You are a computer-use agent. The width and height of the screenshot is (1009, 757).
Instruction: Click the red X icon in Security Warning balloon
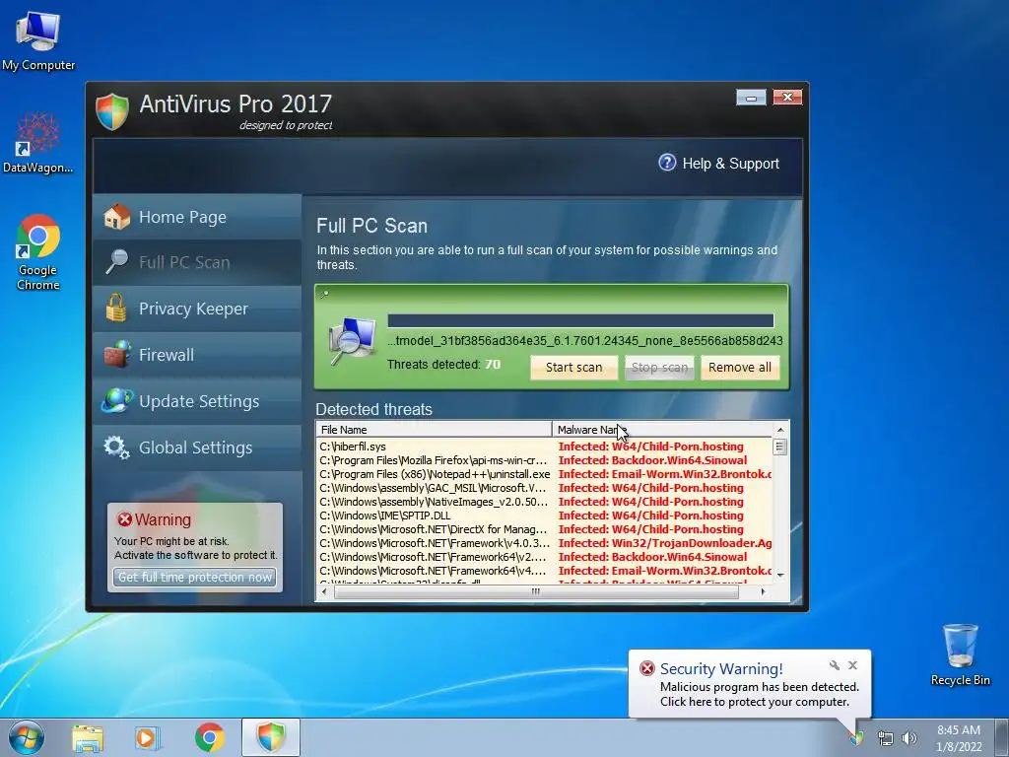646,668
